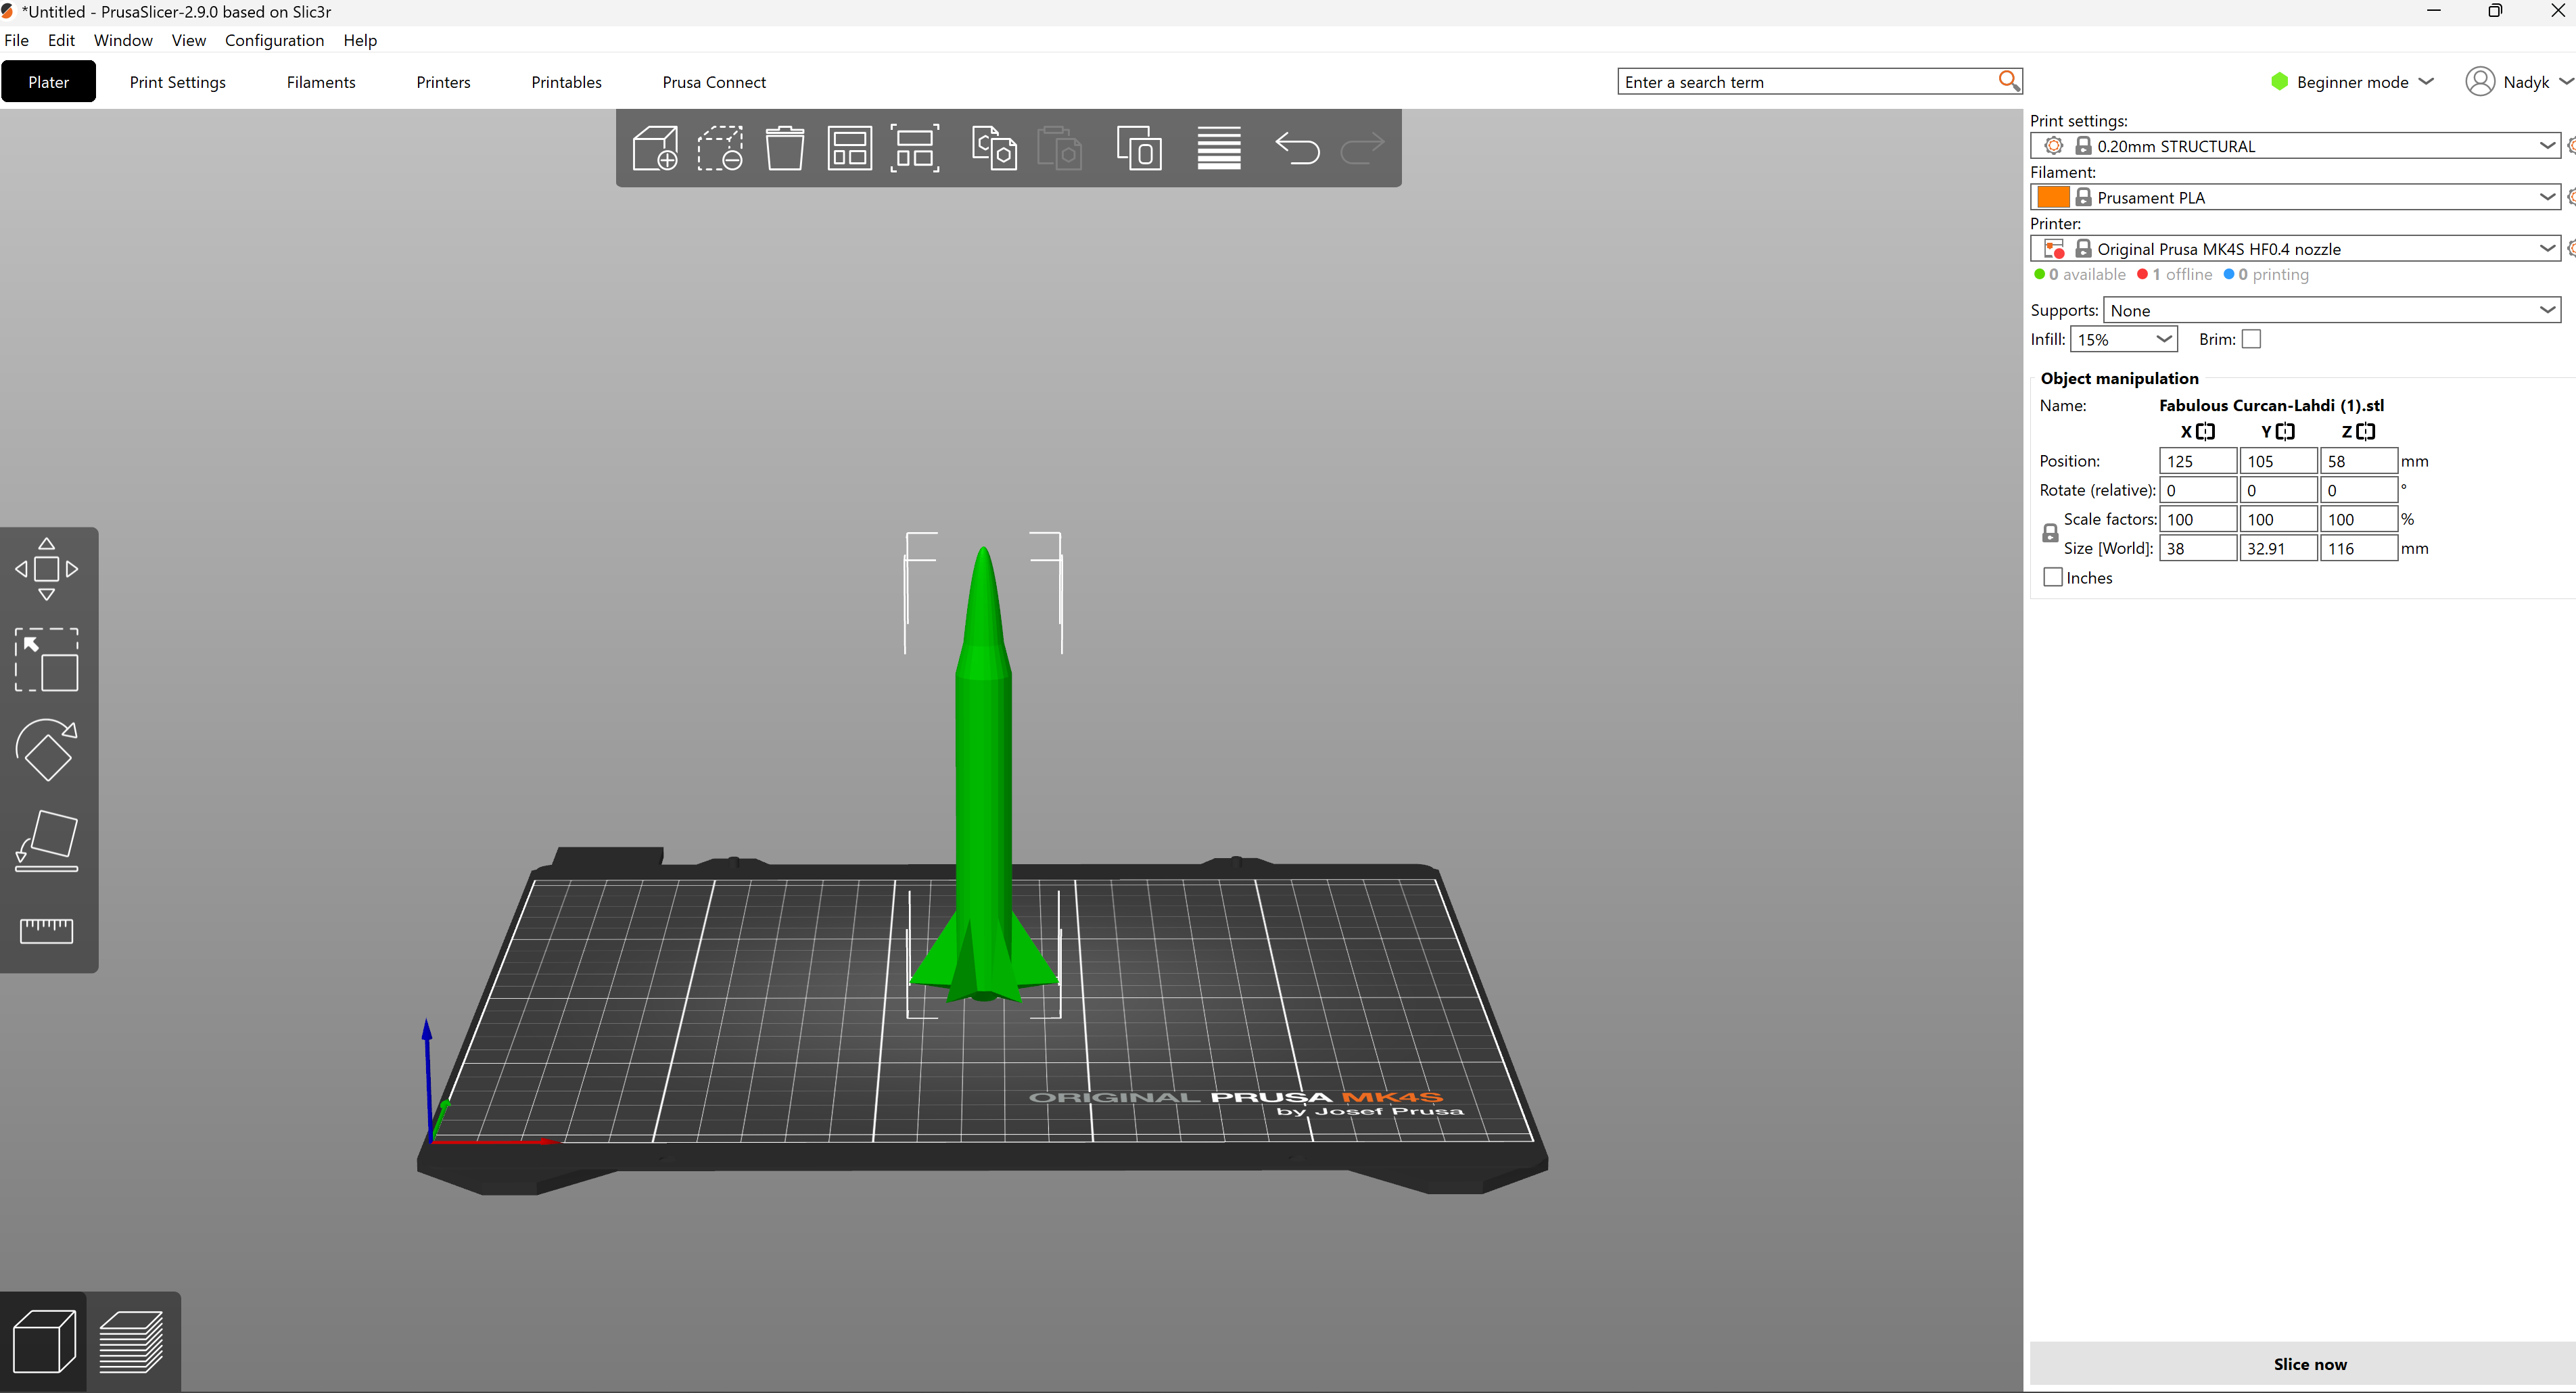Tick the Inches checkbox

pos(2053,577)
